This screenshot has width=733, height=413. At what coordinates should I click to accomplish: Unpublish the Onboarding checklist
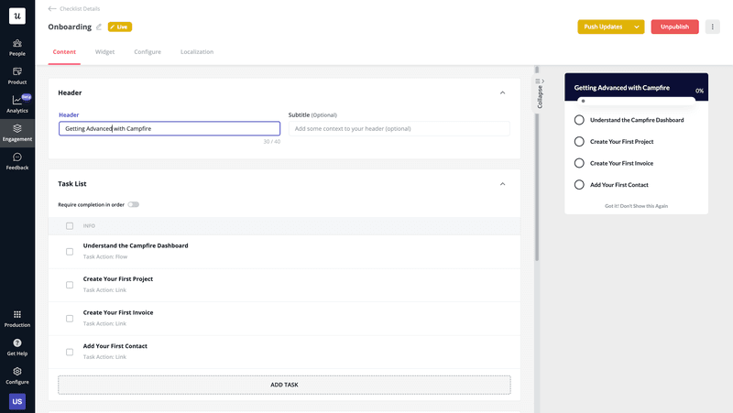click(674, 27)
